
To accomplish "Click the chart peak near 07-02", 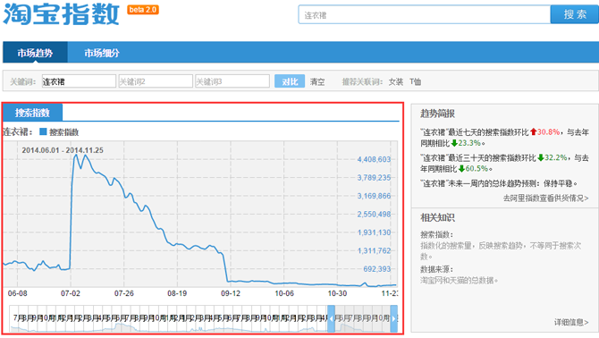I will click(76, 155).
